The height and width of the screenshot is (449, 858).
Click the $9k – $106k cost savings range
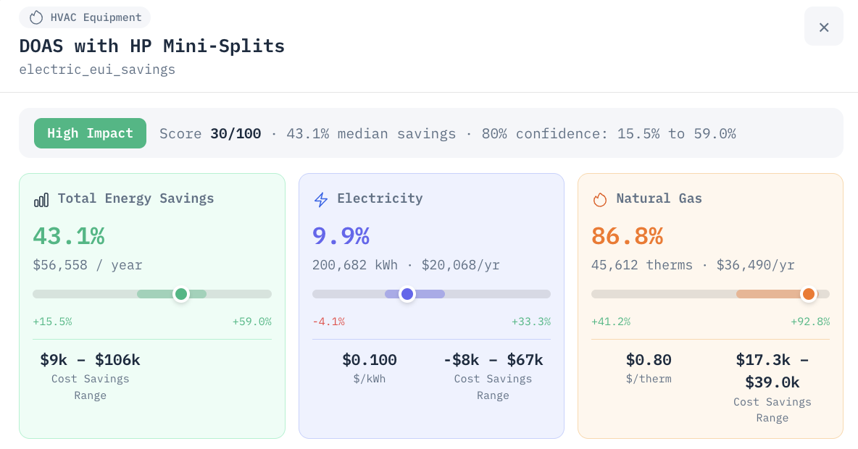coord(91,360)
